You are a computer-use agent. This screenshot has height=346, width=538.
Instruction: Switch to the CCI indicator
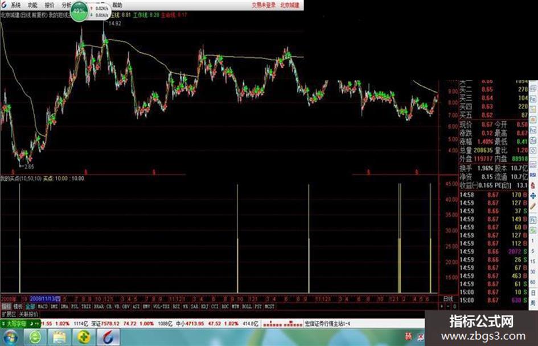click(215, 306)
